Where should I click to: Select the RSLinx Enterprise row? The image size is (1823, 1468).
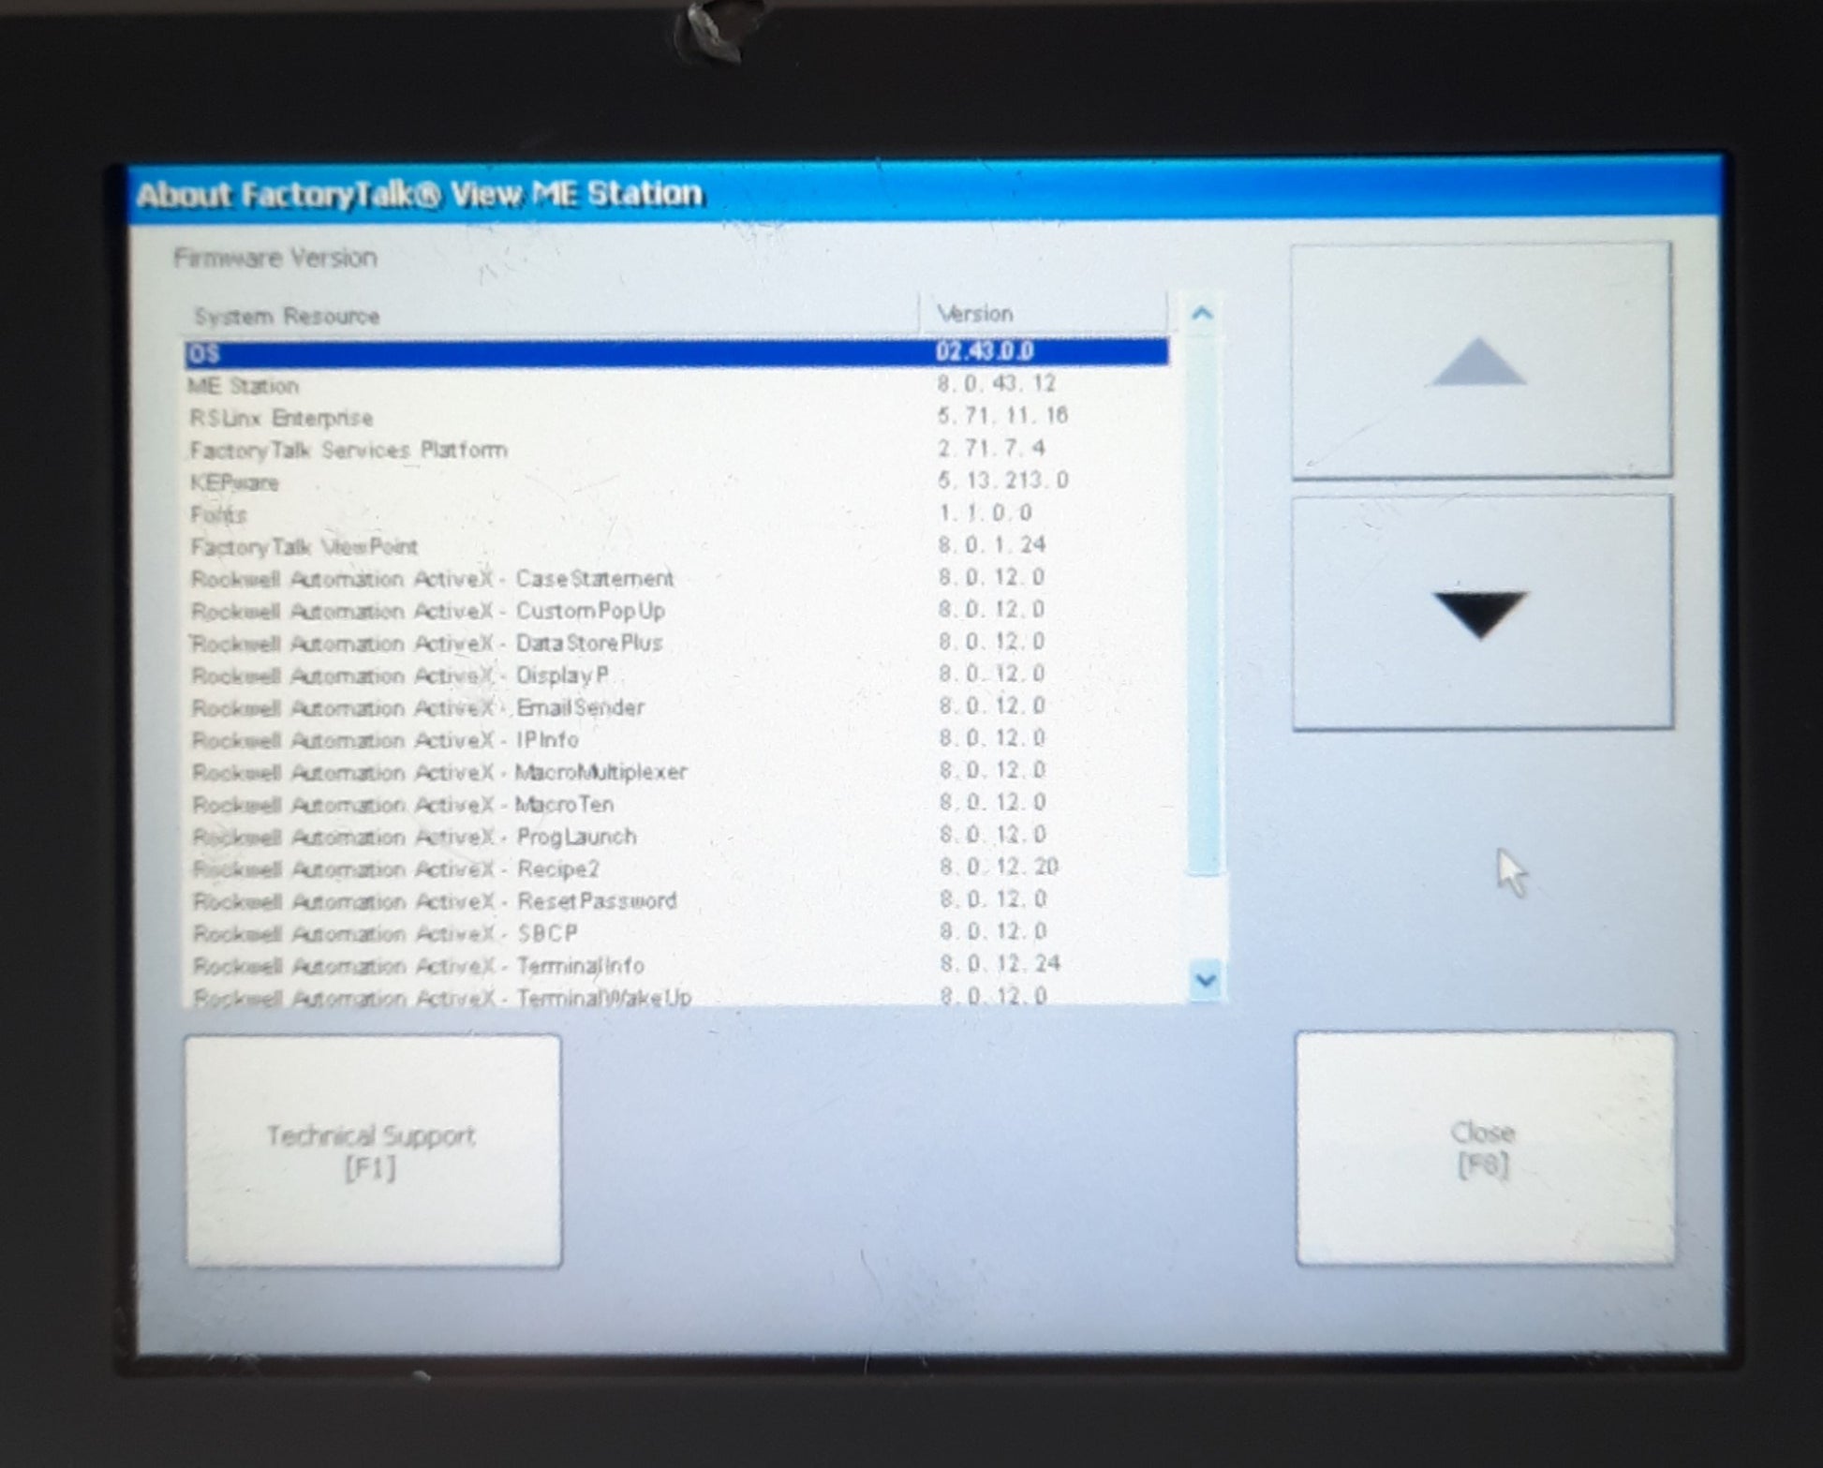click(676, 417)
